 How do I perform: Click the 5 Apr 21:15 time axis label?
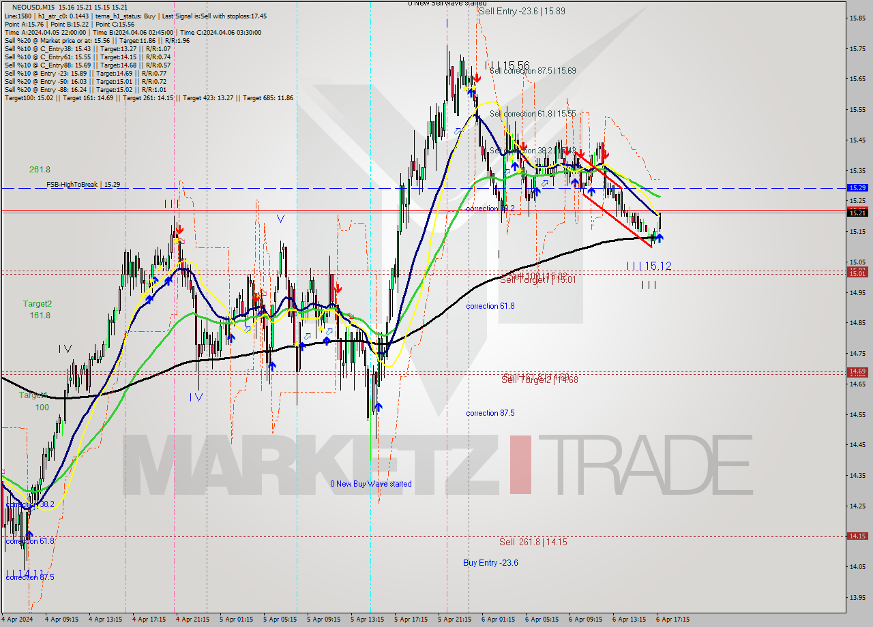[454, 620]
